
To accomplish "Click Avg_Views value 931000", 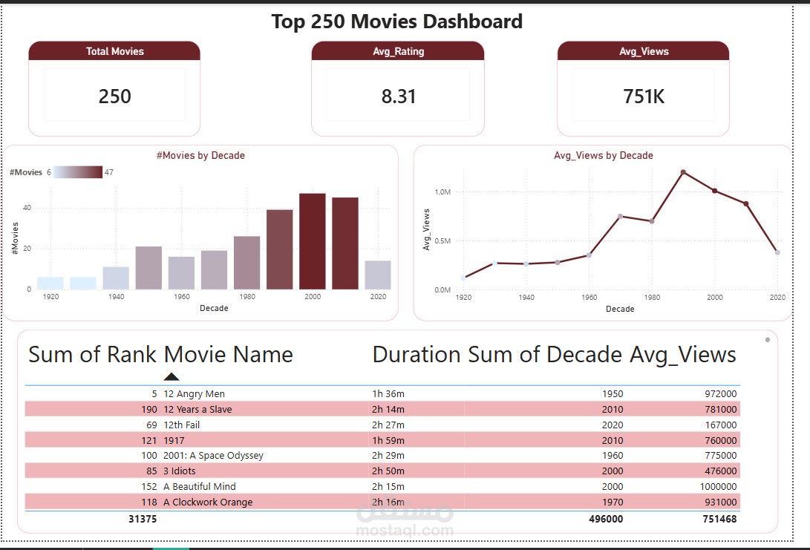I will [x=721, y=502].
